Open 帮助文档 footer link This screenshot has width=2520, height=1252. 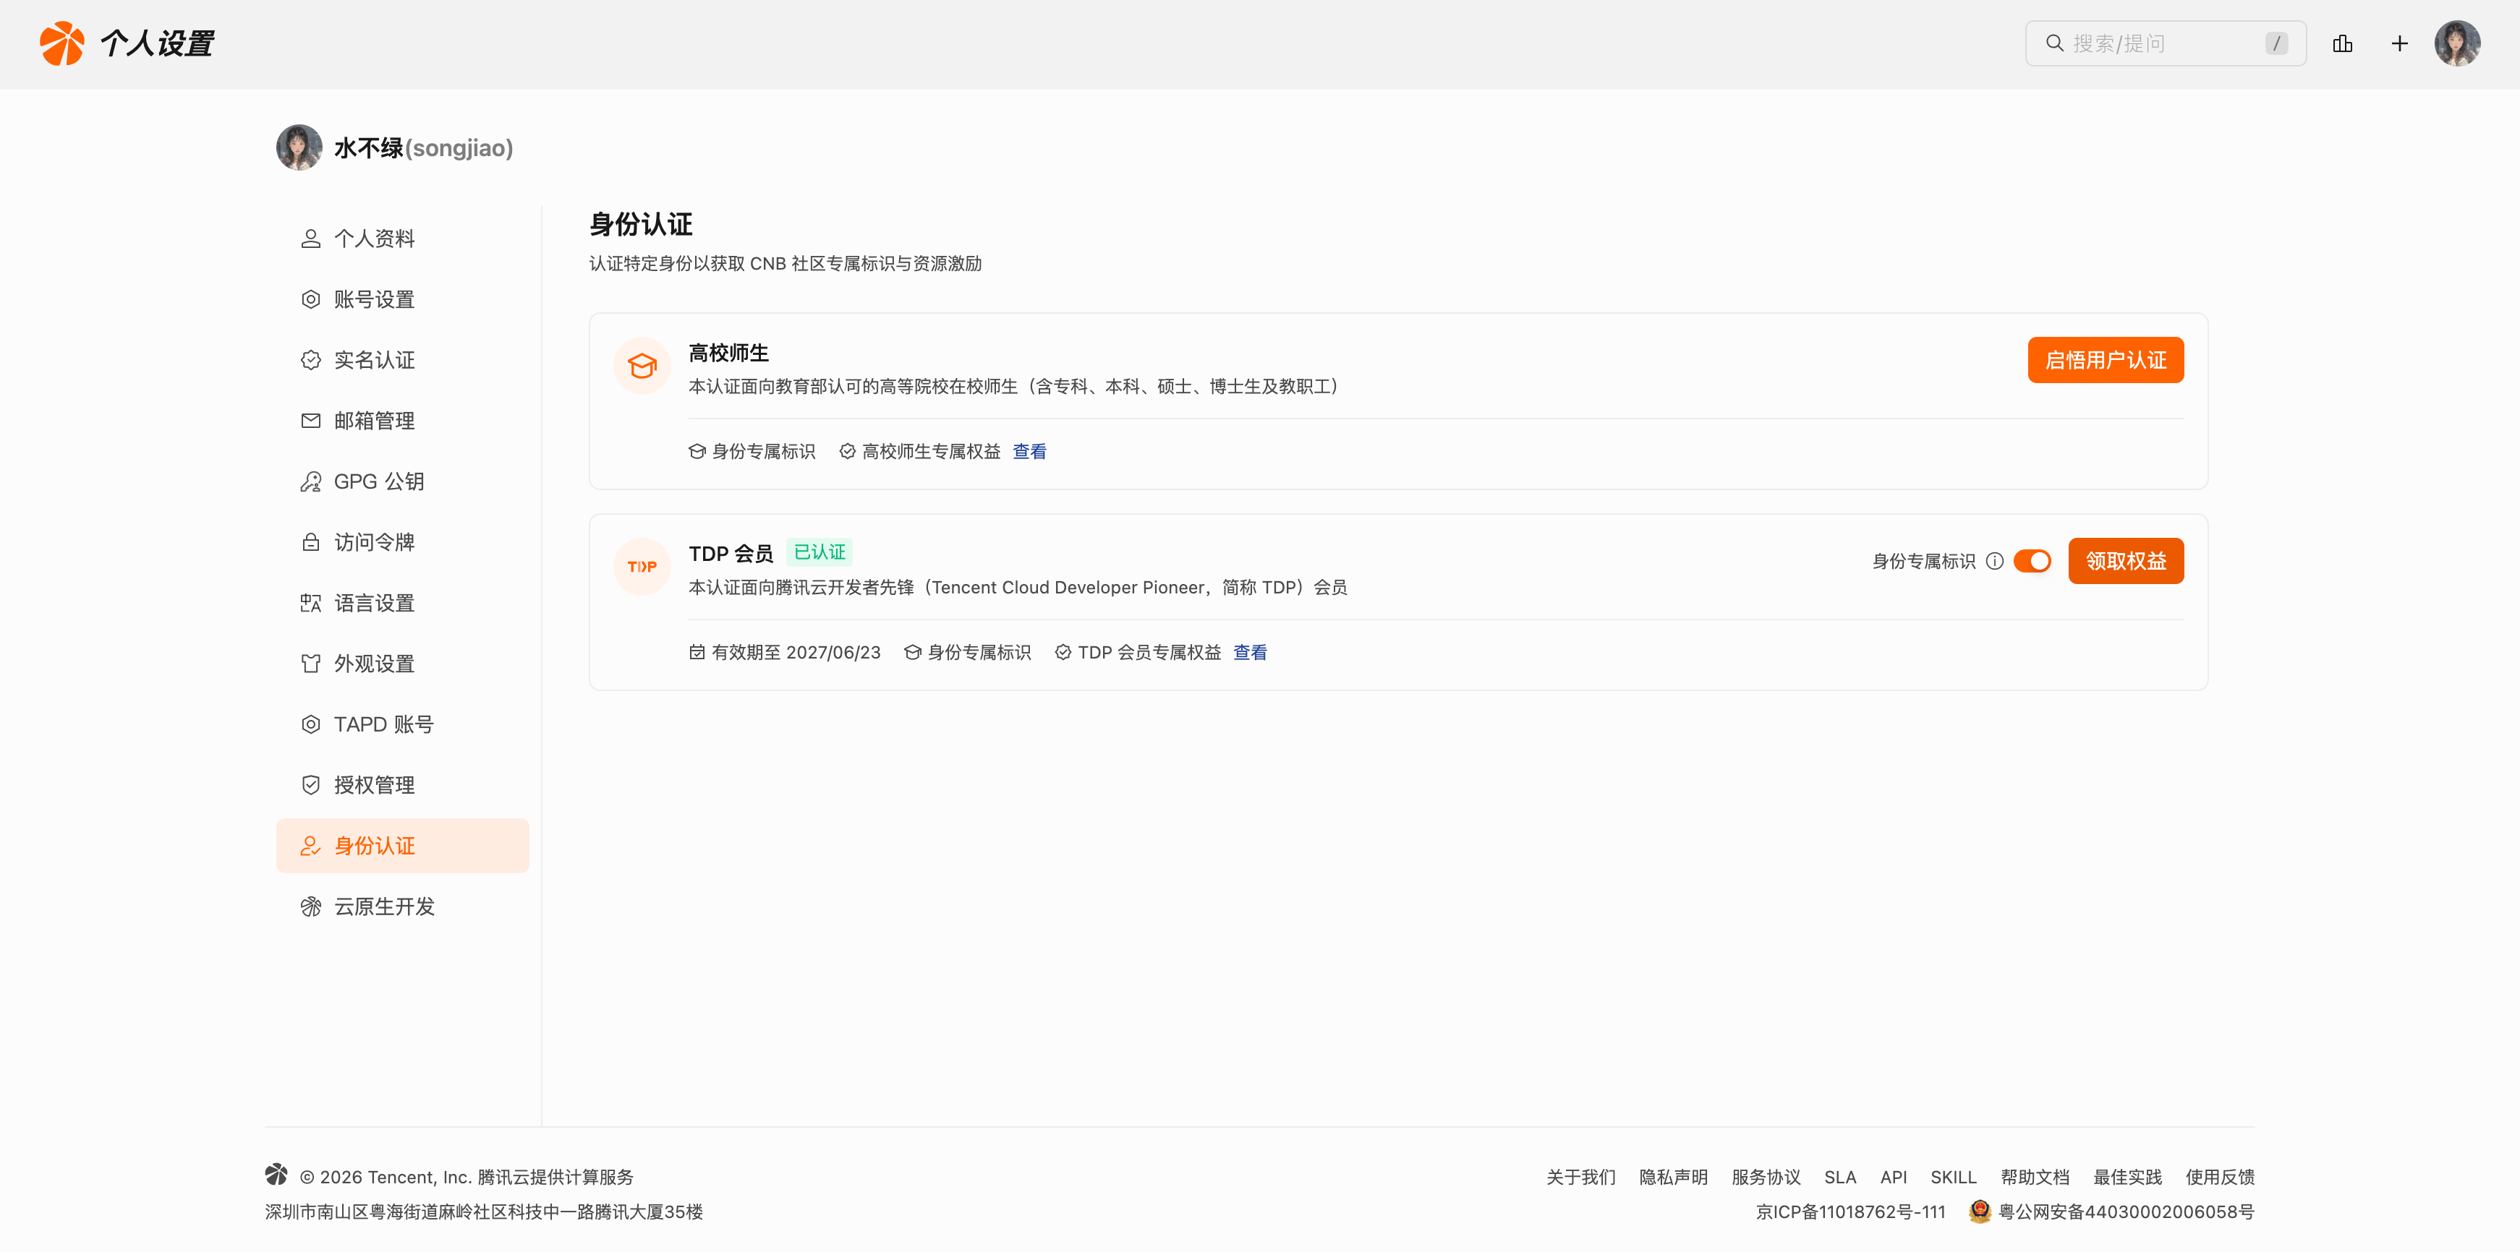click(2035, 1177)
